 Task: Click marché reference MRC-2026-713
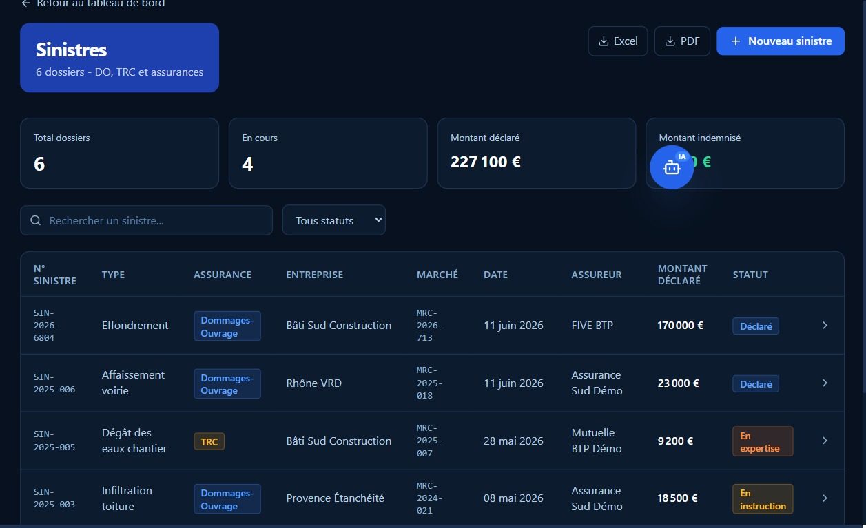pos(430,325)
